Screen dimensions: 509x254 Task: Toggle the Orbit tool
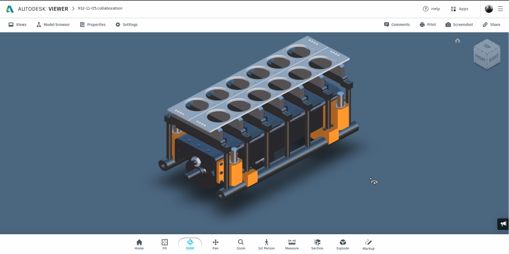(190, 244)
